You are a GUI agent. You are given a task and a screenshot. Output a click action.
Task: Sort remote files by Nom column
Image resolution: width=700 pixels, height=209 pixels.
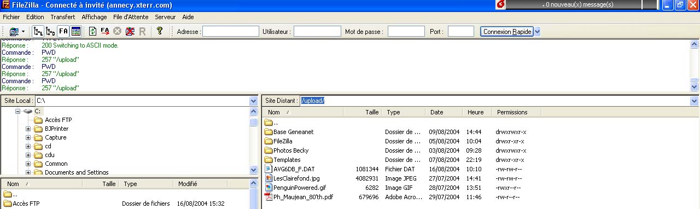(x=302, y=112)
